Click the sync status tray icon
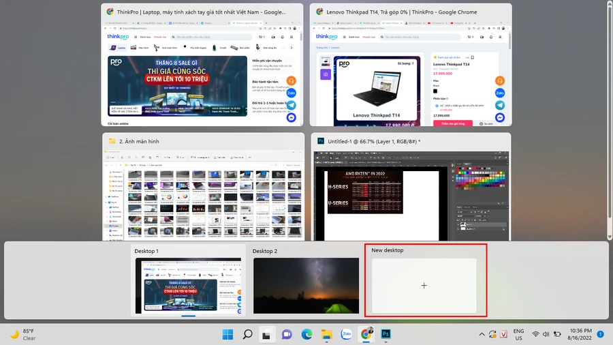This screenshot has width=613, height=345. coord(492,335)
